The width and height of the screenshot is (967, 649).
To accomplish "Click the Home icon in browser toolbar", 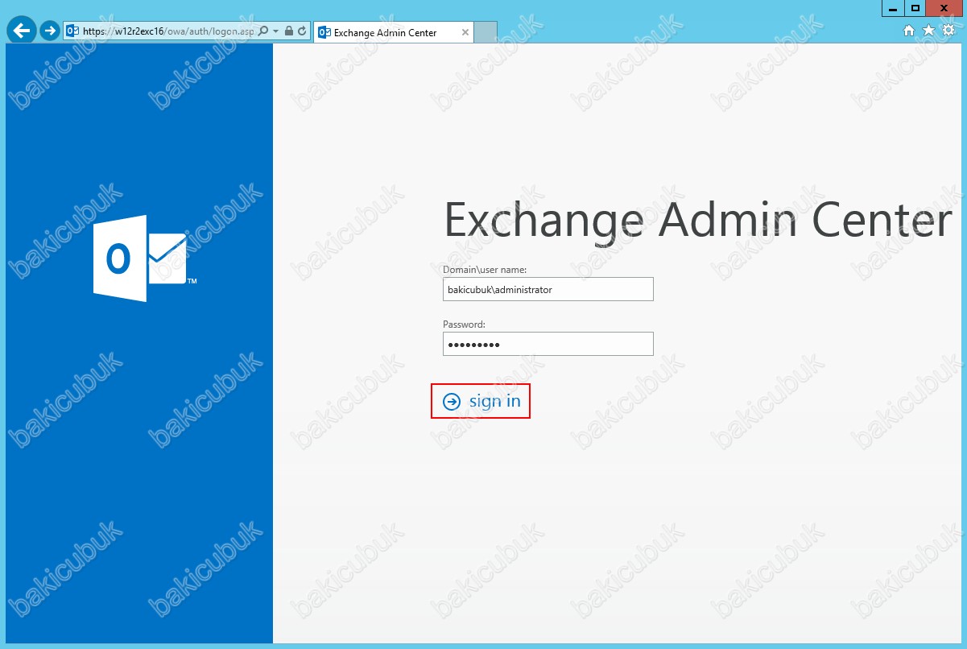I will 909,31.
